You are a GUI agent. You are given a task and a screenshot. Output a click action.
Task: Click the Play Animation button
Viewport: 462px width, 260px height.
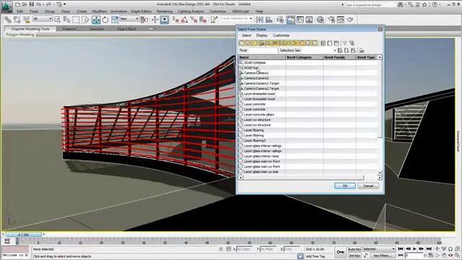pos(414,249)
